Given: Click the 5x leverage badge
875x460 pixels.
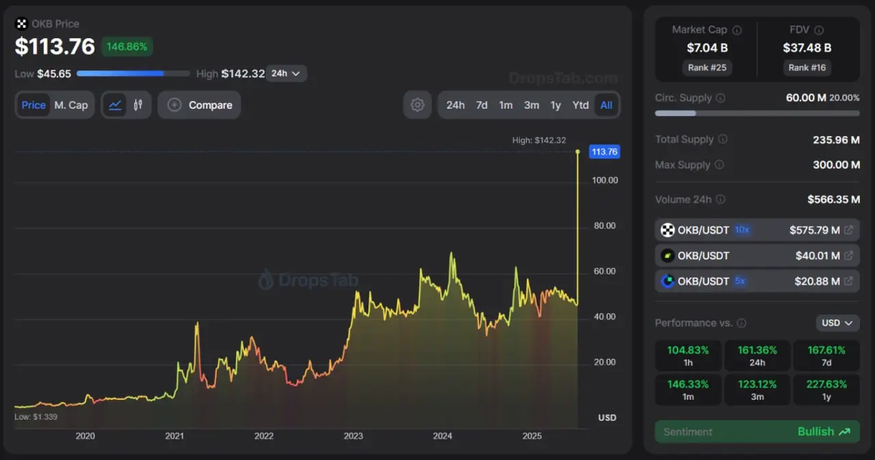Looking at the screenshot, I should click(x=740, y=281).
